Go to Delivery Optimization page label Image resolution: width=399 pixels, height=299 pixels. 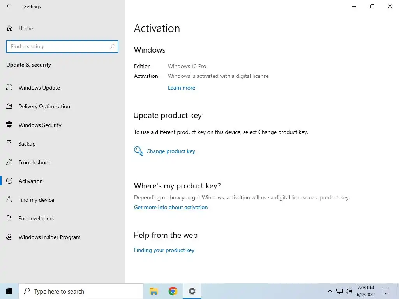(x=44, y=106)
